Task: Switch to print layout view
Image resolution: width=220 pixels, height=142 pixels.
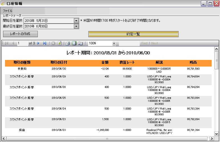Action: [x=74, y=43]
